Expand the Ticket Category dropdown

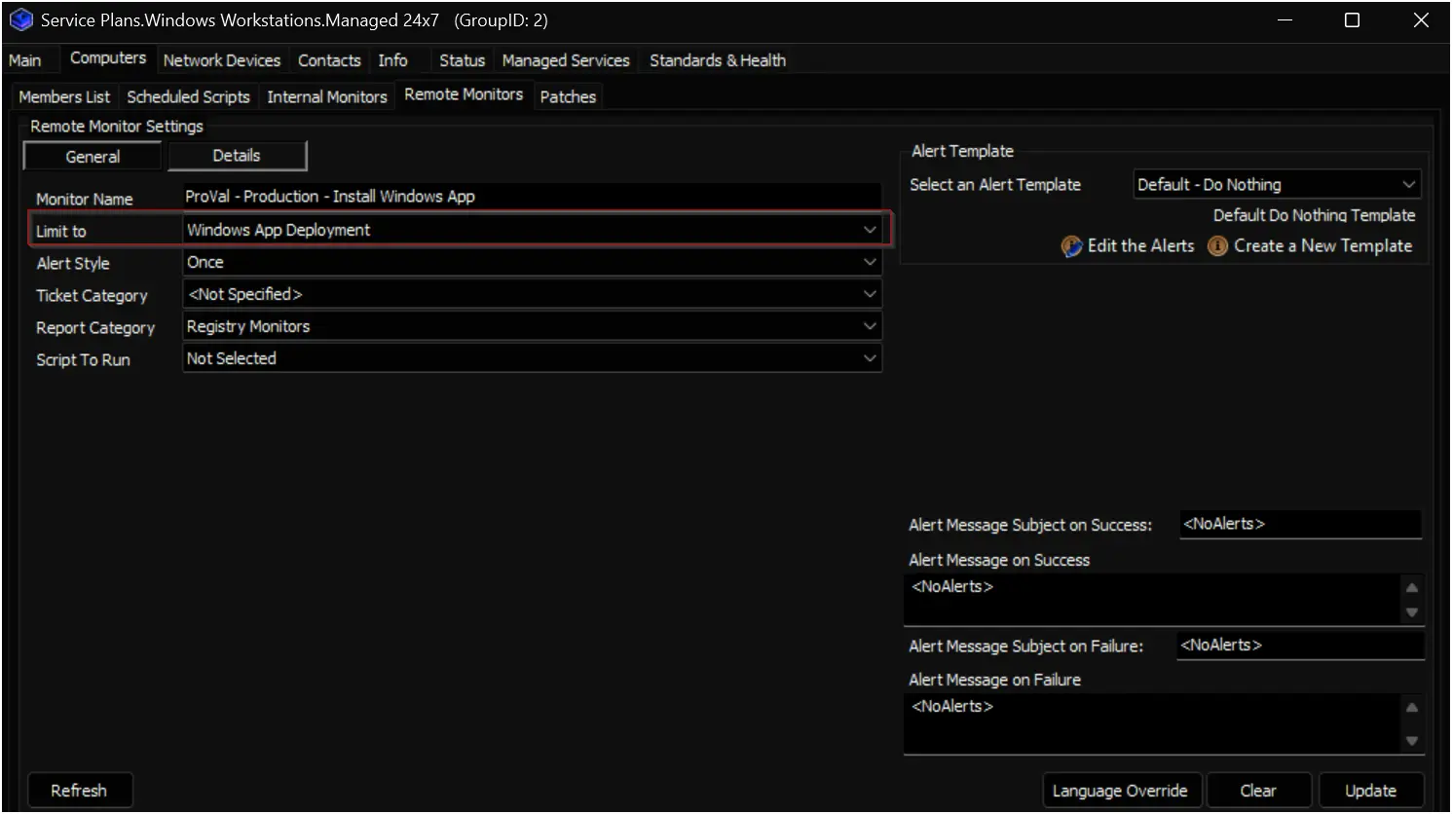pos(869,294)
